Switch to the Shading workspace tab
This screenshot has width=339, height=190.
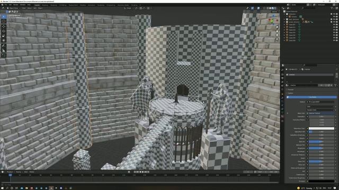tap(83, 5)
